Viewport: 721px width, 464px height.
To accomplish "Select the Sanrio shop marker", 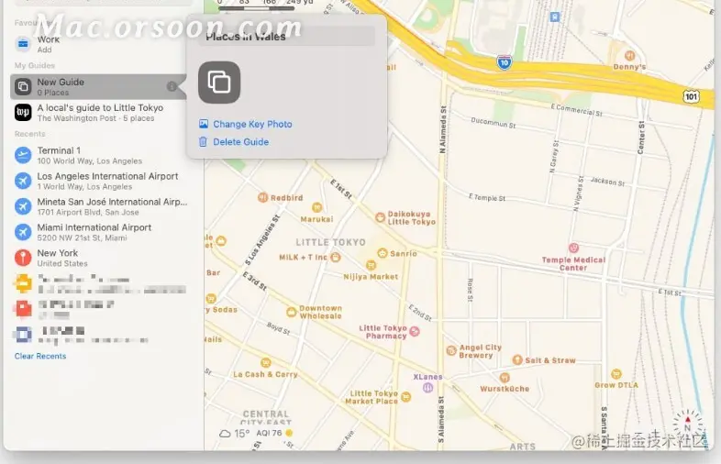I will (x=383, y=253).
